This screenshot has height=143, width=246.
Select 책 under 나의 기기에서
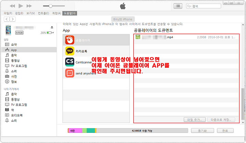pyautogui.click(x=29, y=110)
